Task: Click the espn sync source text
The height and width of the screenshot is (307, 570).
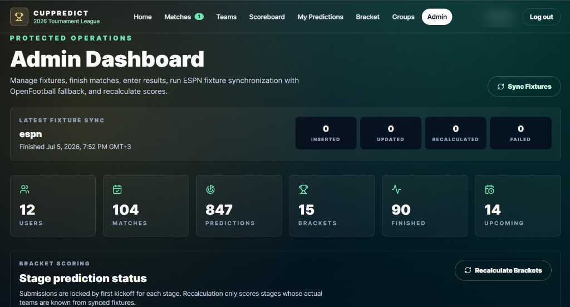Action: point(31,134)
